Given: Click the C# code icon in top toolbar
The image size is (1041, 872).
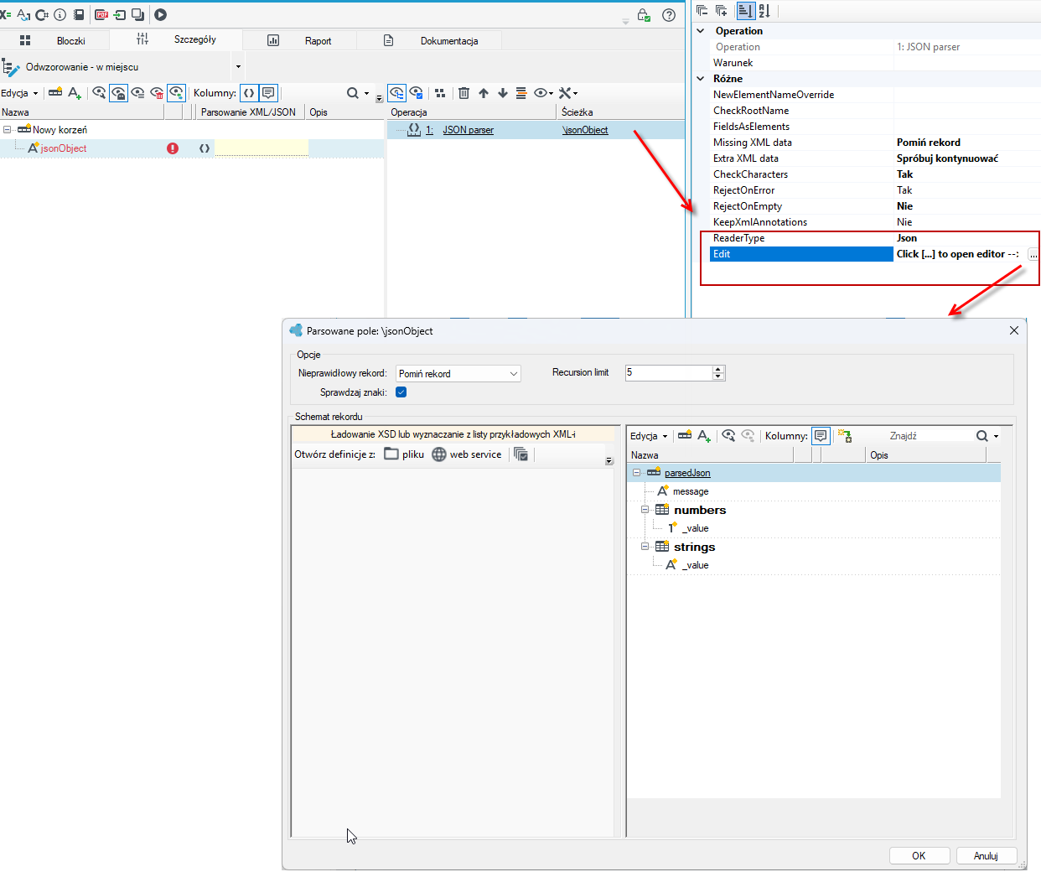Looking at the screenshot, I should tap(42, 14).
